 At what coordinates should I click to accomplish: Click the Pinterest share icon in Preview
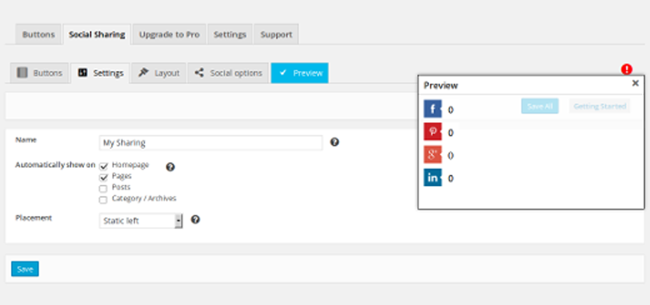coord(433,132)
